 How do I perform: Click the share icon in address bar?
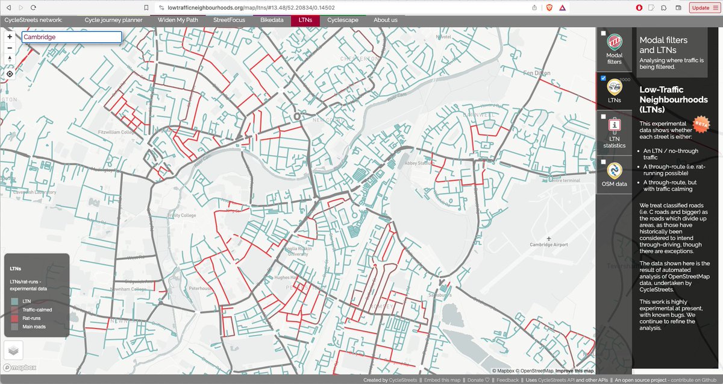tap(535, 8)
